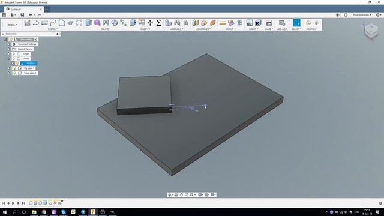This screenshot has width=384, height=216.
Task: Toggle visibility bulb of root component
Action: (11, 40)
